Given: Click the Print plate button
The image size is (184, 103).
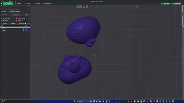Looking at the screenshot, I should [x=176, y=4].
